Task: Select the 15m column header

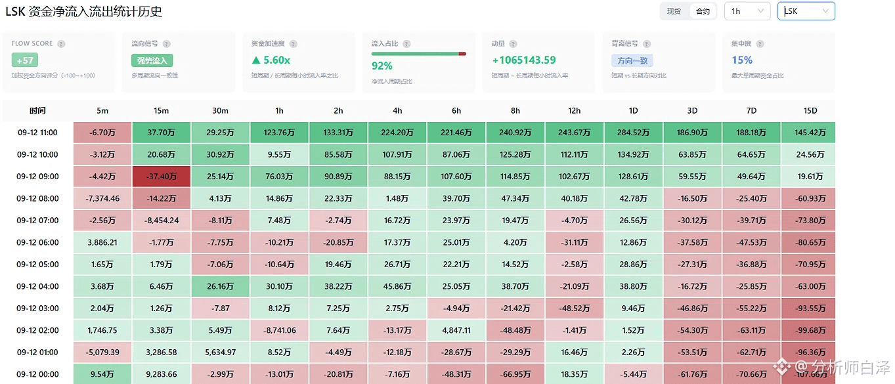Action: [162, 111]
